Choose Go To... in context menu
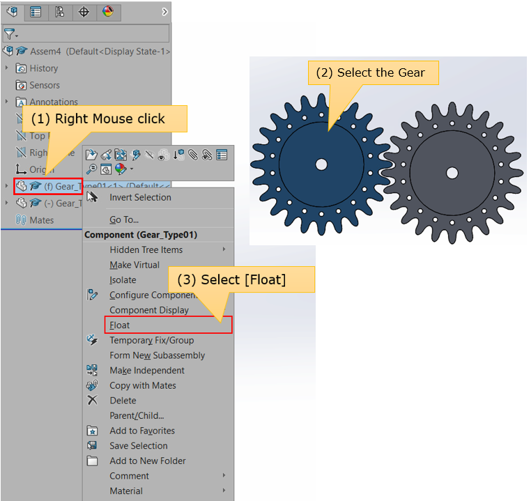The width and height of the screenshot is (529, 501). coord(124,219)
